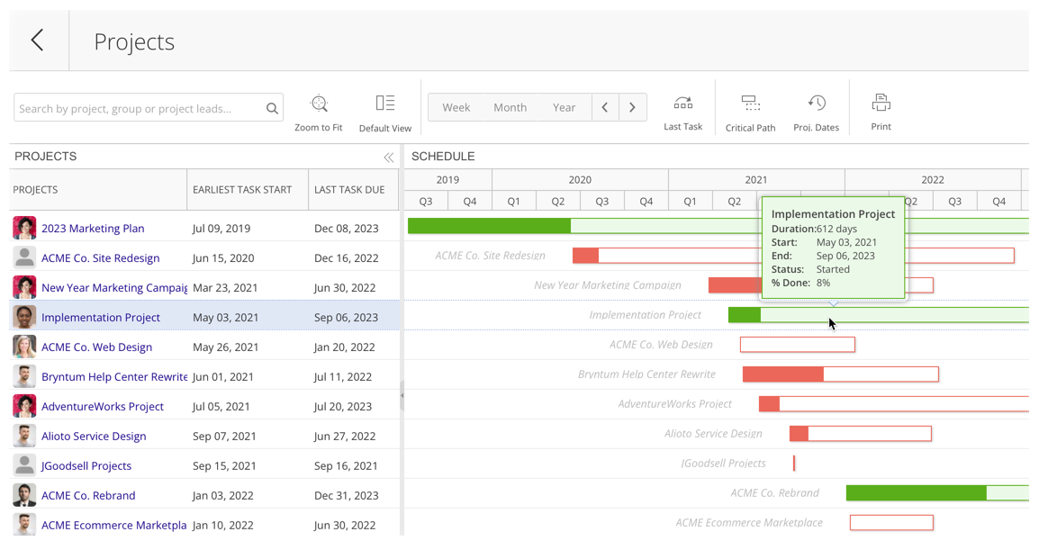Select the JGoodsell Projects Gantt marker

pyautogui.click(x=794, y=464)
